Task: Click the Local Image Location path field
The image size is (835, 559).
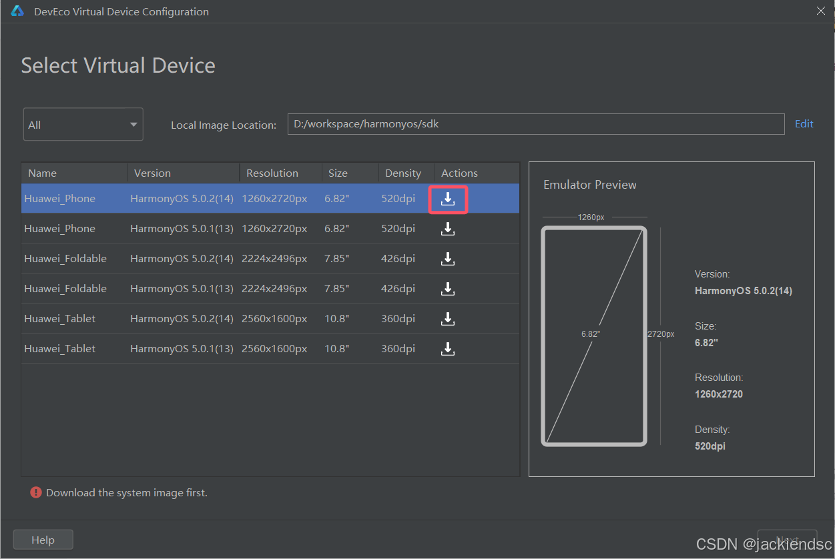Action: pos(536,124)
